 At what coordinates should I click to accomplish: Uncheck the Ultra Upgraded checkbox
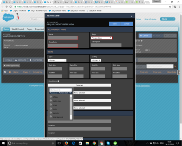51,117
